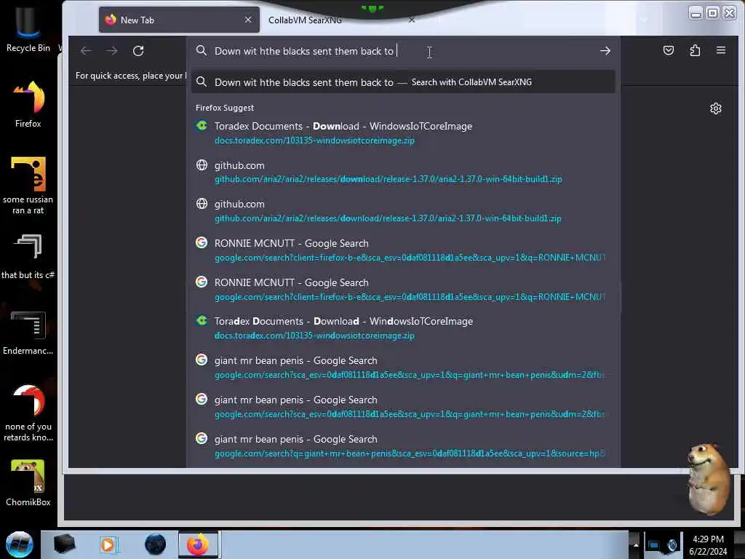The width and height of the screenshot is (745, 559).
Task: Open the second github.com aria2 release URL
Action: point(388,218)
